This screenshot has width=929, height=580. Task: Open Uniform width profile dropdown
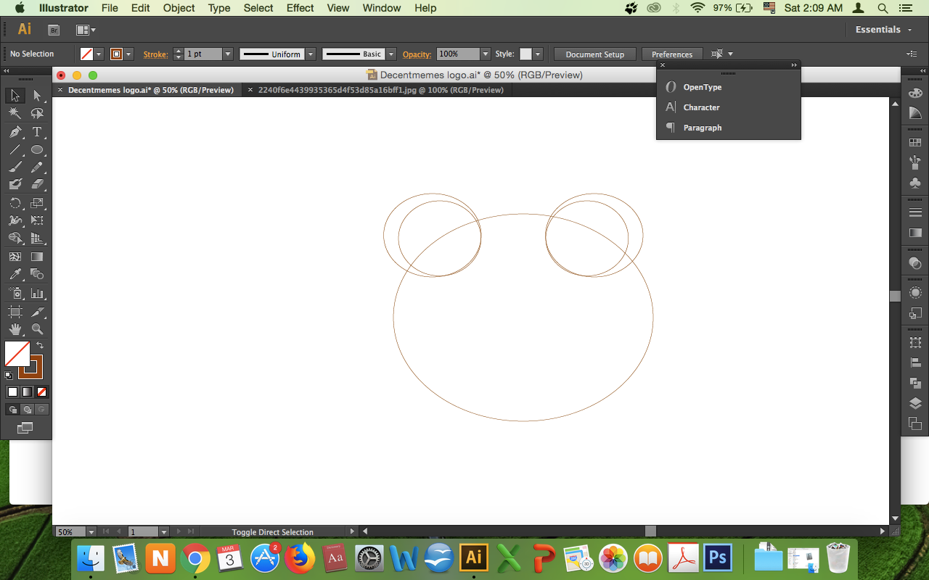[x=311, y=54]
